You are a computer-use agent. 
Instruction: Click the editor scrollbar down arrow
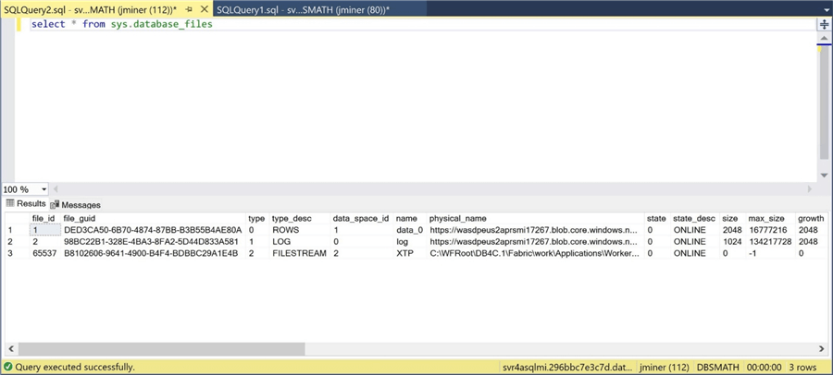tap(824, 175)
